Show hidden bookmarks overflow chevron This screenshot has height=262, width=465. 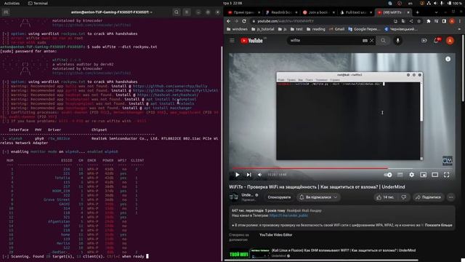pyautogui.click(x=459, y=29)
